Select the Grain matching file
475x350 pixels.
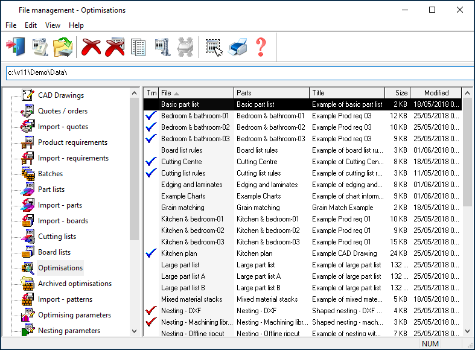point(183,208)
